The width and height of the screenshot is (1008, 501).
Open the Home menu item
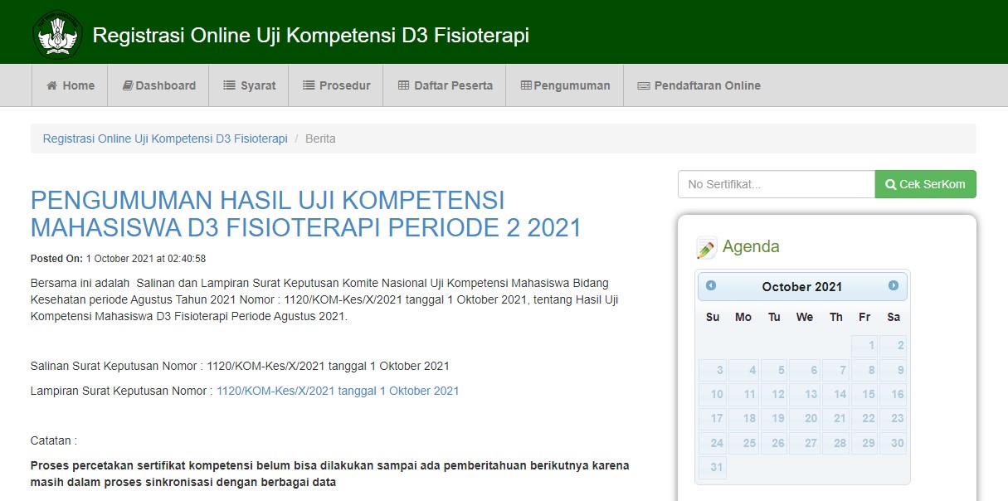70,85
